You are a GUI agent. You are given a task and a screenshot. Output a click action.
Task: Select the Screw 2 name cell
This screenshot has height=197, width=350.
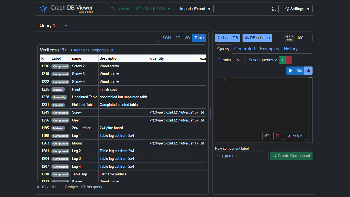84,66
